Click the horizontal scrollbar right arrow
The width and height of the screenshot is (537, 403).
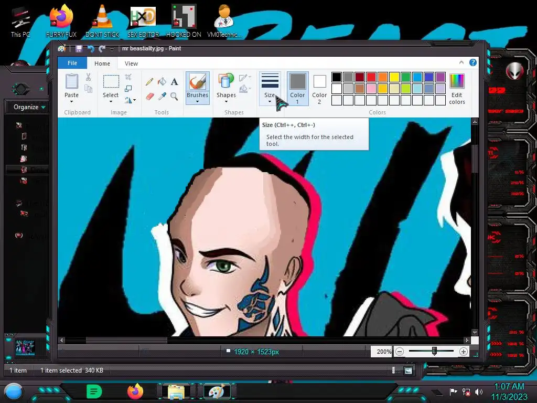[466, 340]
